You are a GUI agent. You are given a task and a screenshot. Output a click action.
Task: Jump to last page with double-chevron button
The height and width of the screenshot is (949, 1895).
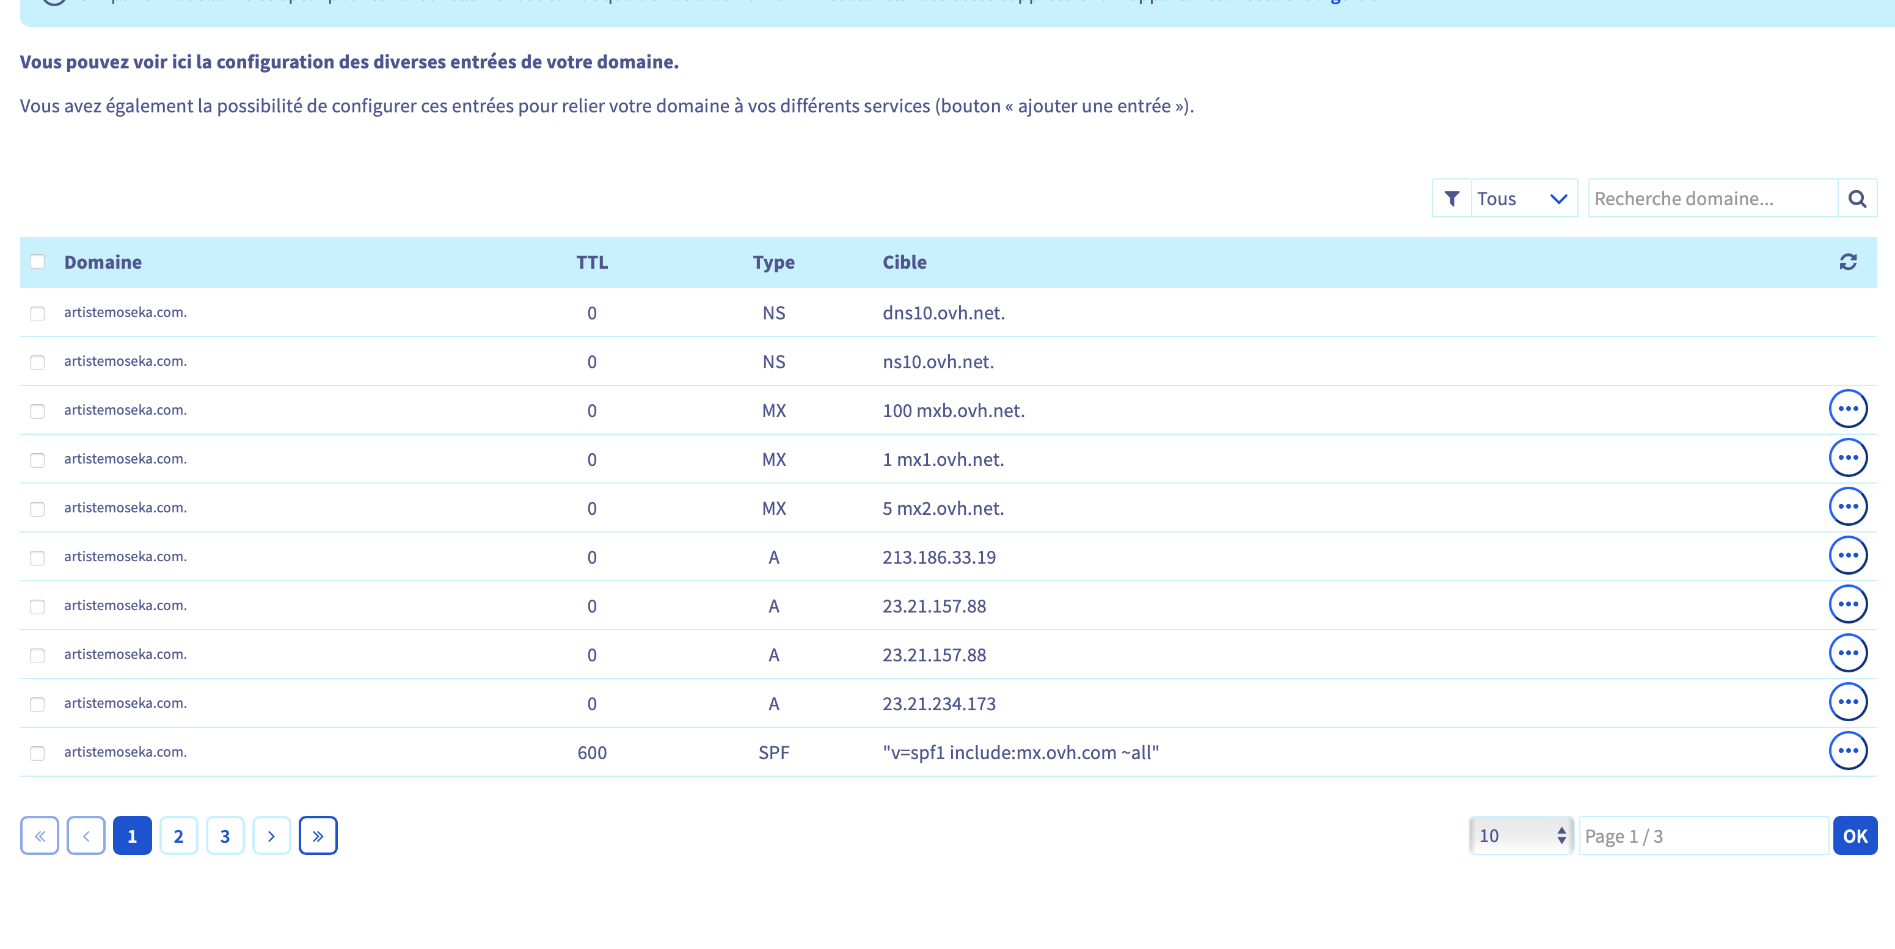pyautogui.click(x=318, y=835)
